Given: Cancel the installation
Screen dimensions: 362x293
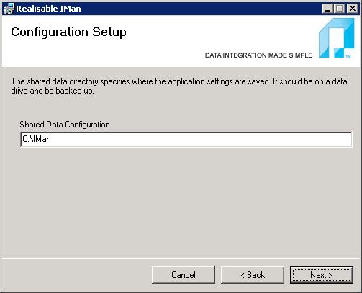Looking at the screenshot, I should 184,275.
